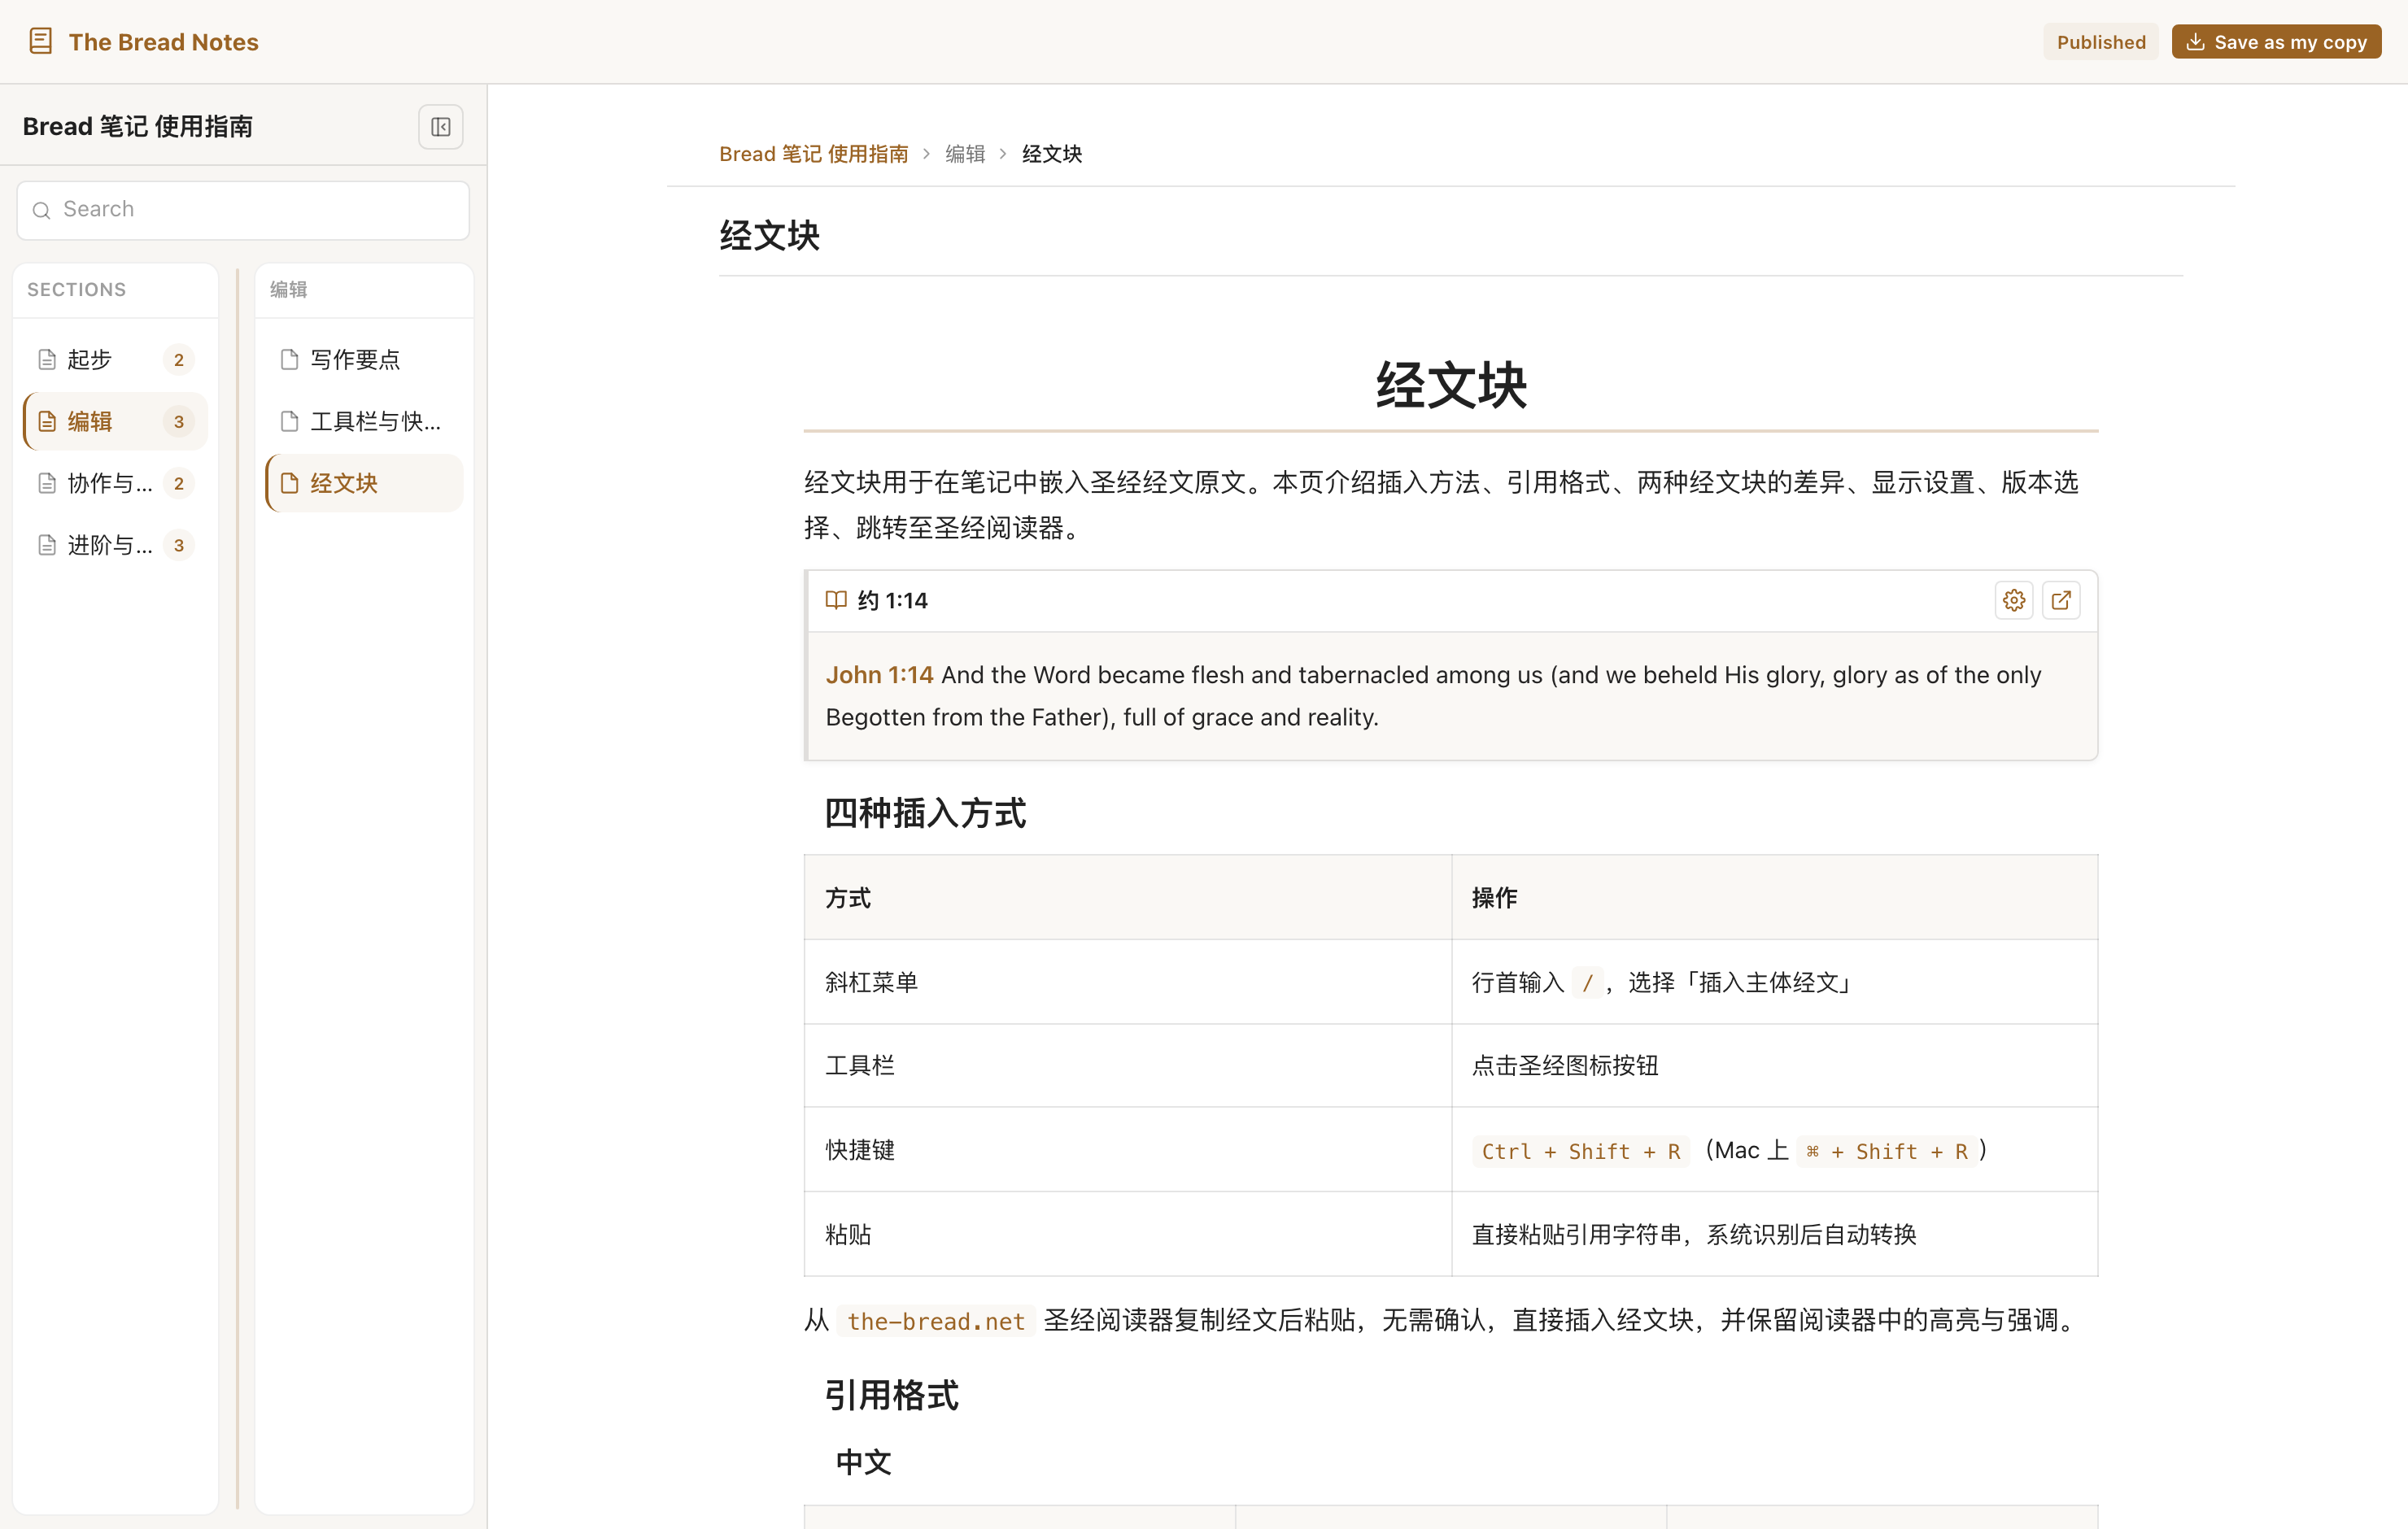This screenshot has height=1529, width=2408.
Task: Collapse the sidebar panel icon
Action: click(441, 127)
